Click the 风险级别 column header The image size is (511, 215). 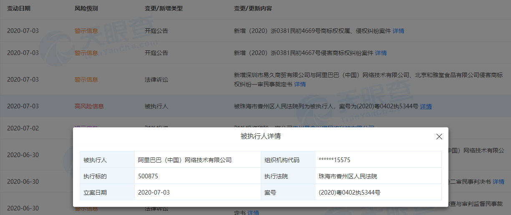click(86, 8)
